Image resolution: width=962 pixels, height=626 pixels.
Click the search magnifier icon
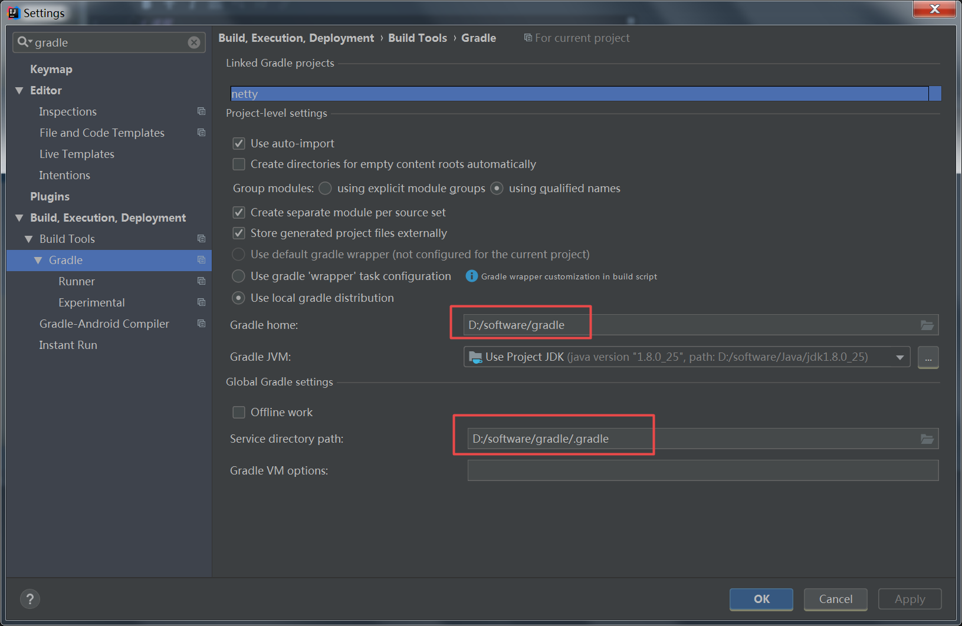tap(24, 42)
